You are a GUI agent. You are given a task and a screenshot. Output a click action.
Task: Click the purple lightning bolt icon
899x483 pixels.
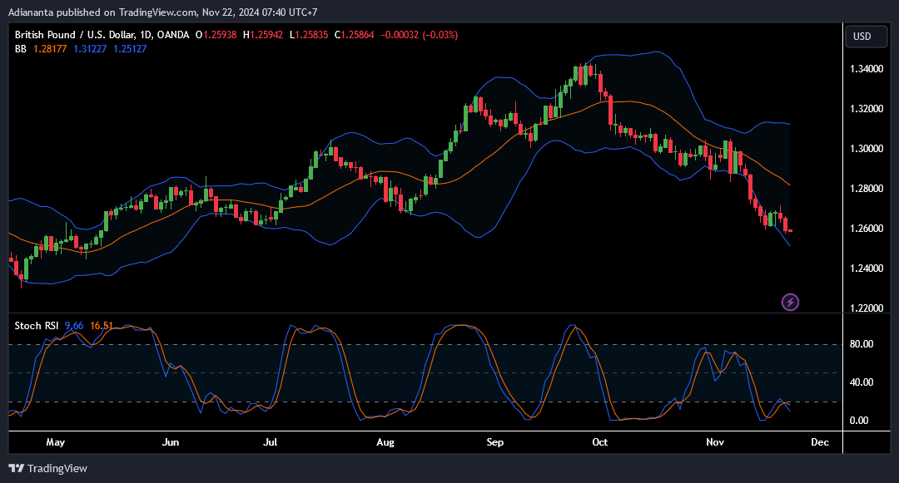[790, 302]
